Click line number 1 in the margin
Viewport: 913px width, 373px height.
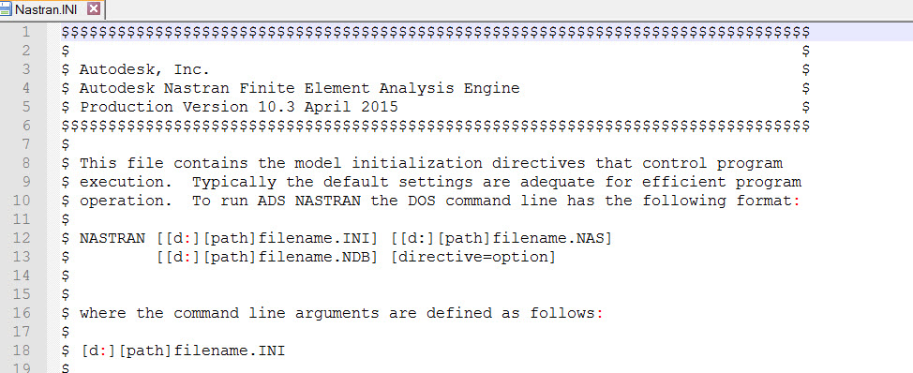point(25,32)
